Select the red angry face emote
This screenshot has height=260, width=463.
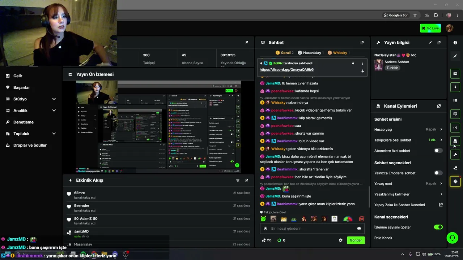(361, 219)
